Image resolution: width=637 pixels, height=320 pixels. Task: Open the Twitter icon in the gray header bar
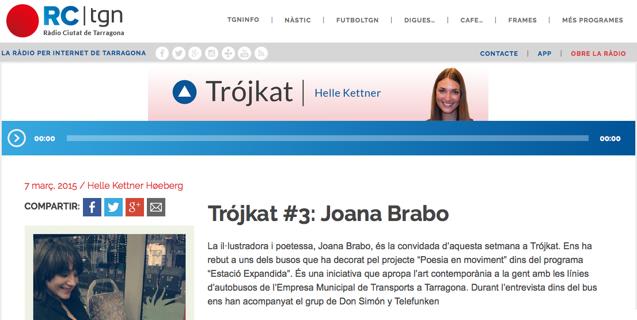tap(179, 54)
